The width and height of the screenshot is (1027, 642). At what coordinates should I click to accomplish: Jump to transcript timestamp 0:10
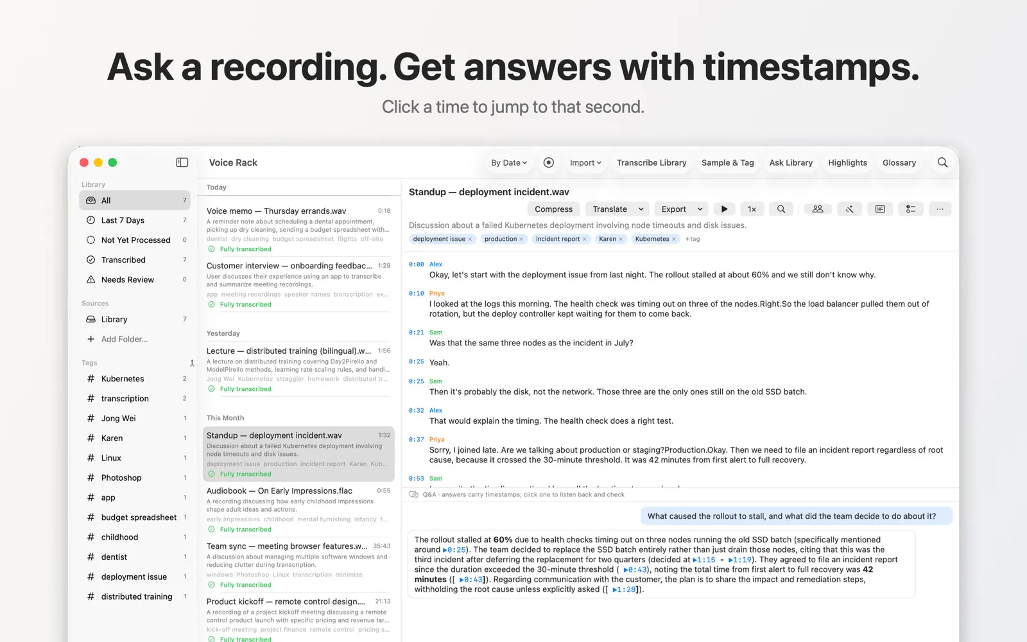(417, 293)
